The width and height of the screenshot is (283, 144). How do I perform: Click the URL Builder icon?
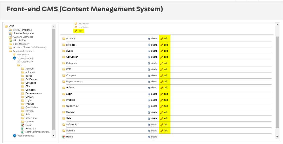pos(10,41)
